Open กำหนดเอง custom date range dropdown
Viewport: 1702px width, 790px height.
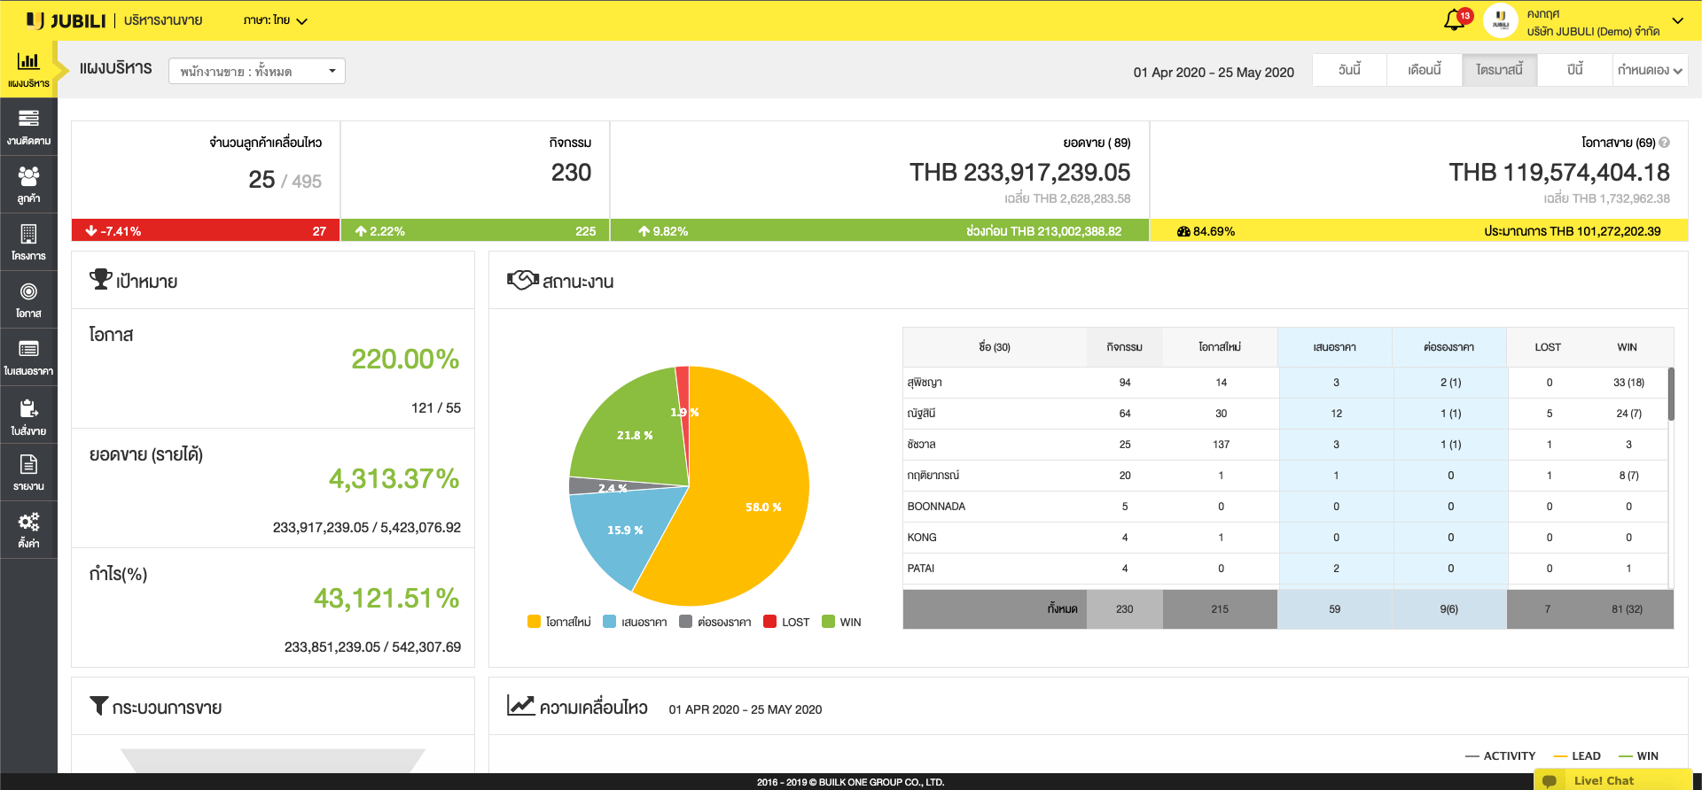tap(1650, 70)
